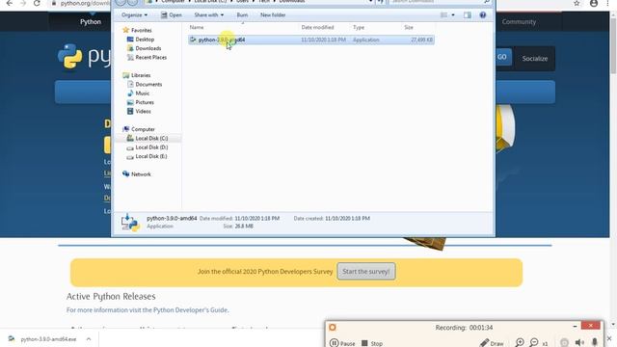Open the browser profile avatar icon
The image size is (617, 347).
click(594, 3)
